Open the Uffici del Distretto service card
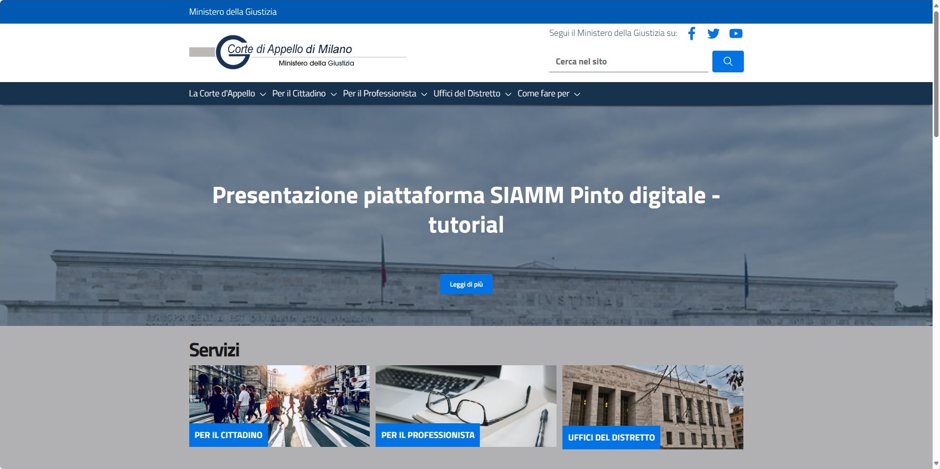 652,407
